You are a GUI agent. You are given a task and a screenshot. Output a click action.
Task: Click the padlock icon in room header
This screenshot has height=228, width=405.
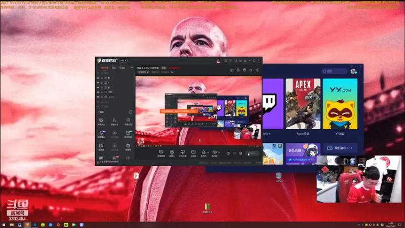[x=238, y=70]
